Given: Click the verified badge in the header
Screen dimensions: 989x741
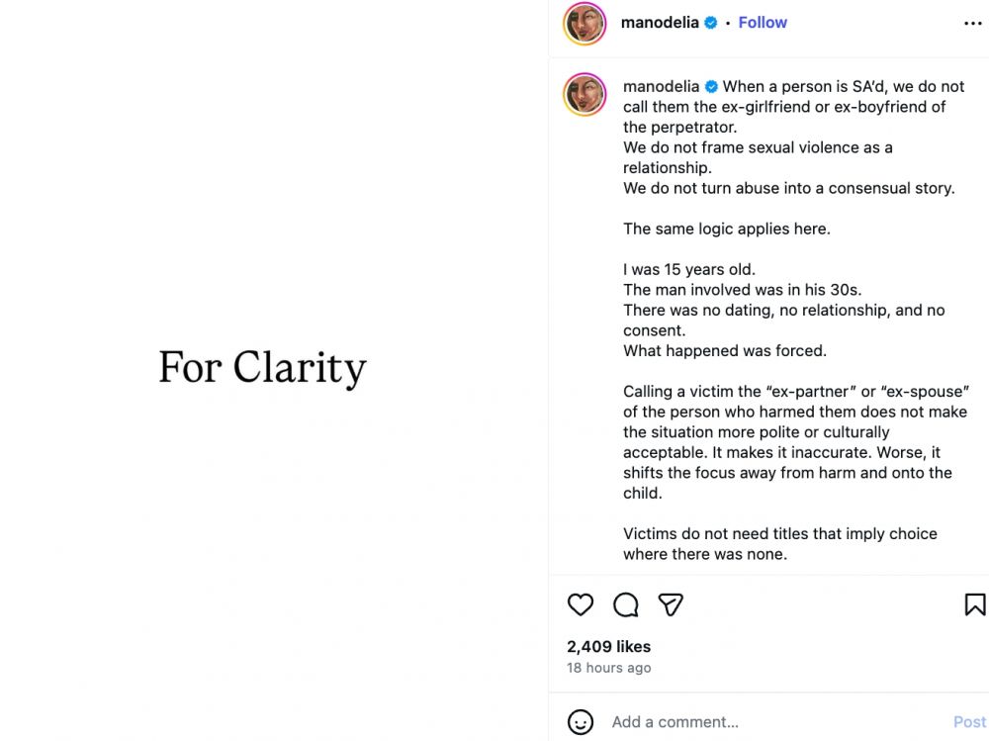Looking at the screenshot, I should [x=710, y=23].
